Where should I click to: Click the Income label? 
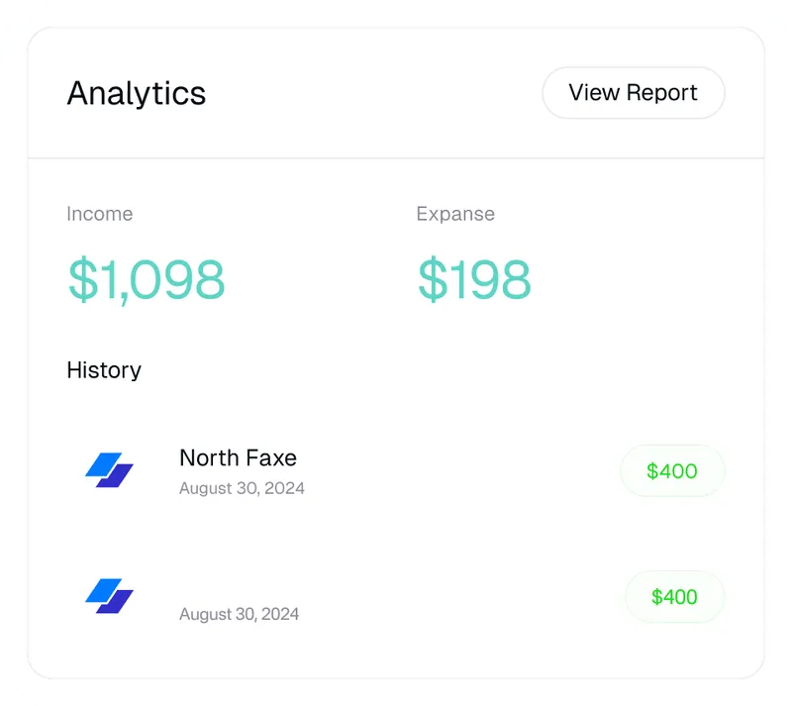[99, 214]
